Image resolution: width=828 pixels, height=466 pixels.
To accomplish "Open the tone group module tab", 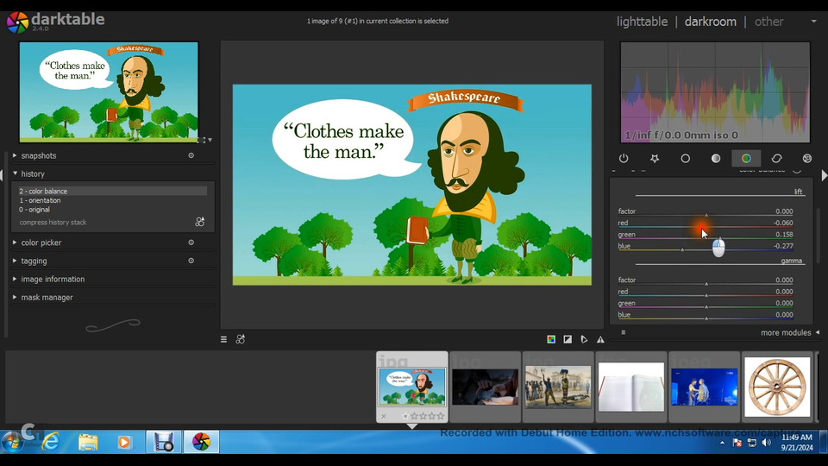I will (x=716, y=159).
